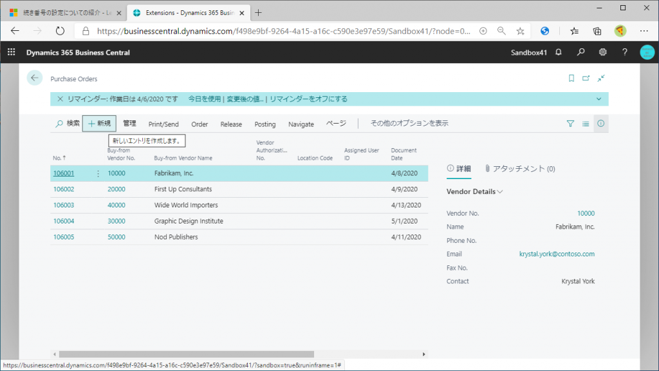This screenshot has height=371, width=659.
Task: Open the app launcher waffle icon
Action: click(12, 52)
